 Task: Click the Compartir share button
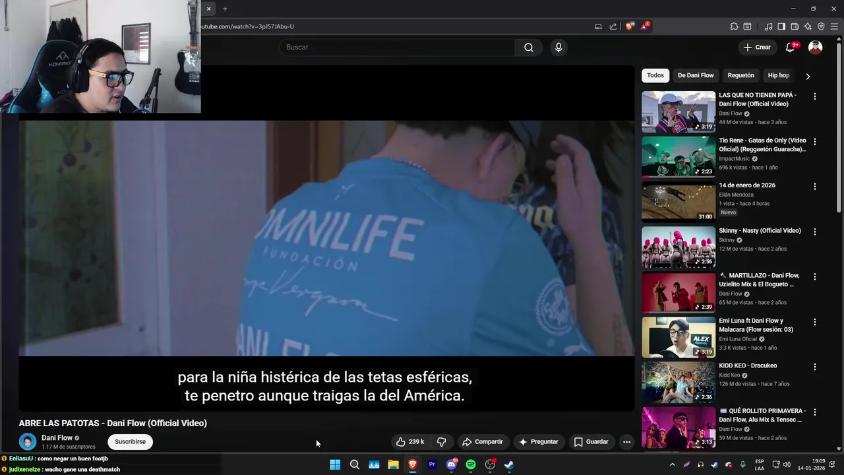482,442
